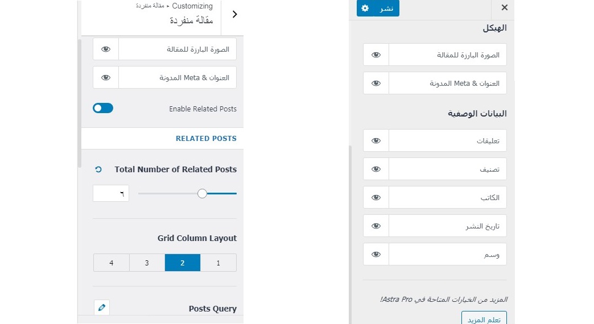594x324 pixels.
Task: Click the related posts number input field
Action: click(x=111, y=194)
